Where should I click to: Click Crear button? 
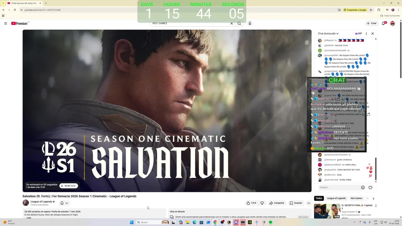[x=372, y=24]
